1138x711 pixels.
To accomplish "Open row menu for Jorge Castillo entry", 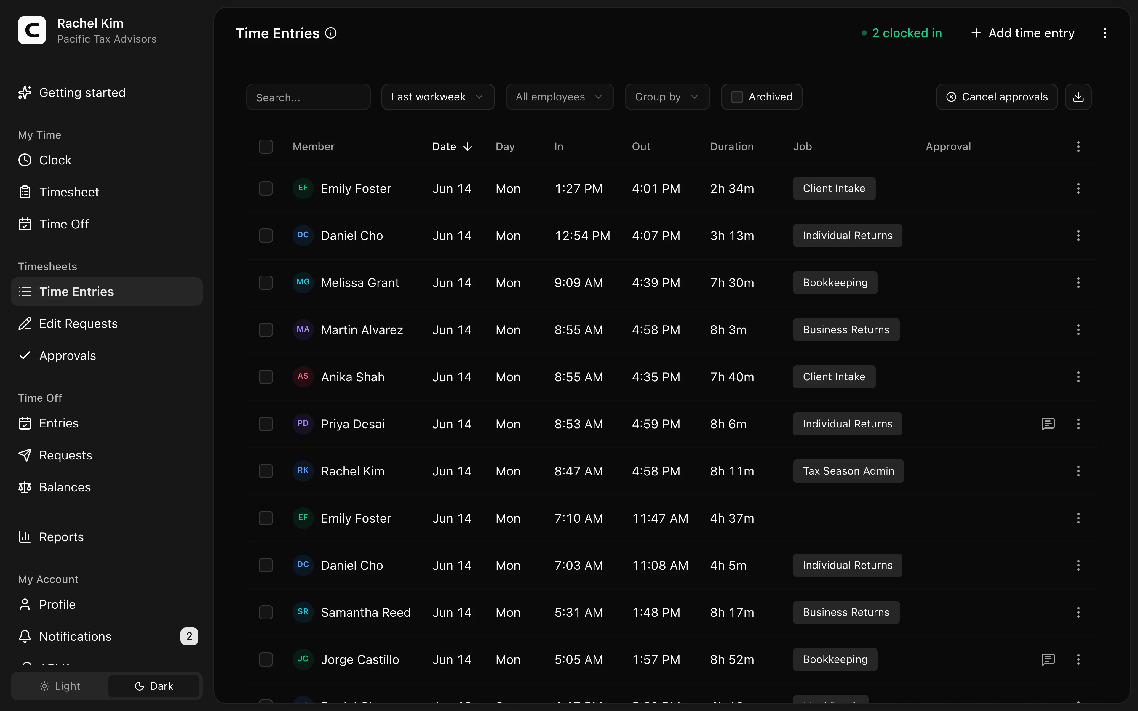I will pos(1078,659).
